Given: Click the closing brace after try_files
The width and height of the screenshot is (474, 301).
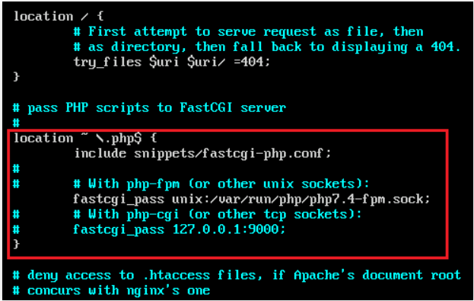Looking at the screenshot, I should [16, 77].
